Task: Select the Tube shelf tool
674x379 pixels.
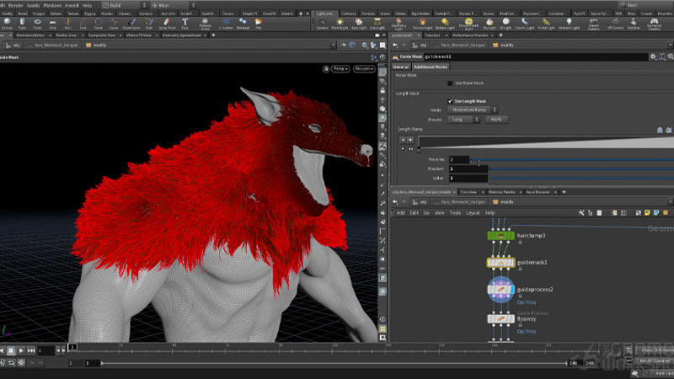Action: point(22,24)
